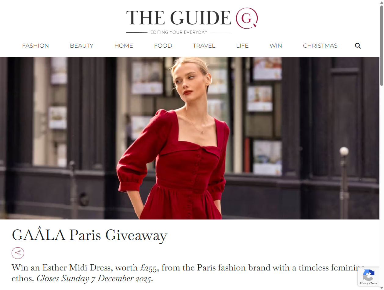The width and height of the screenshot is (384, 290).
Task: Click the Privacy link in reCAPTCHA badge
Action: pyautogui.click(x=364, y=284)
